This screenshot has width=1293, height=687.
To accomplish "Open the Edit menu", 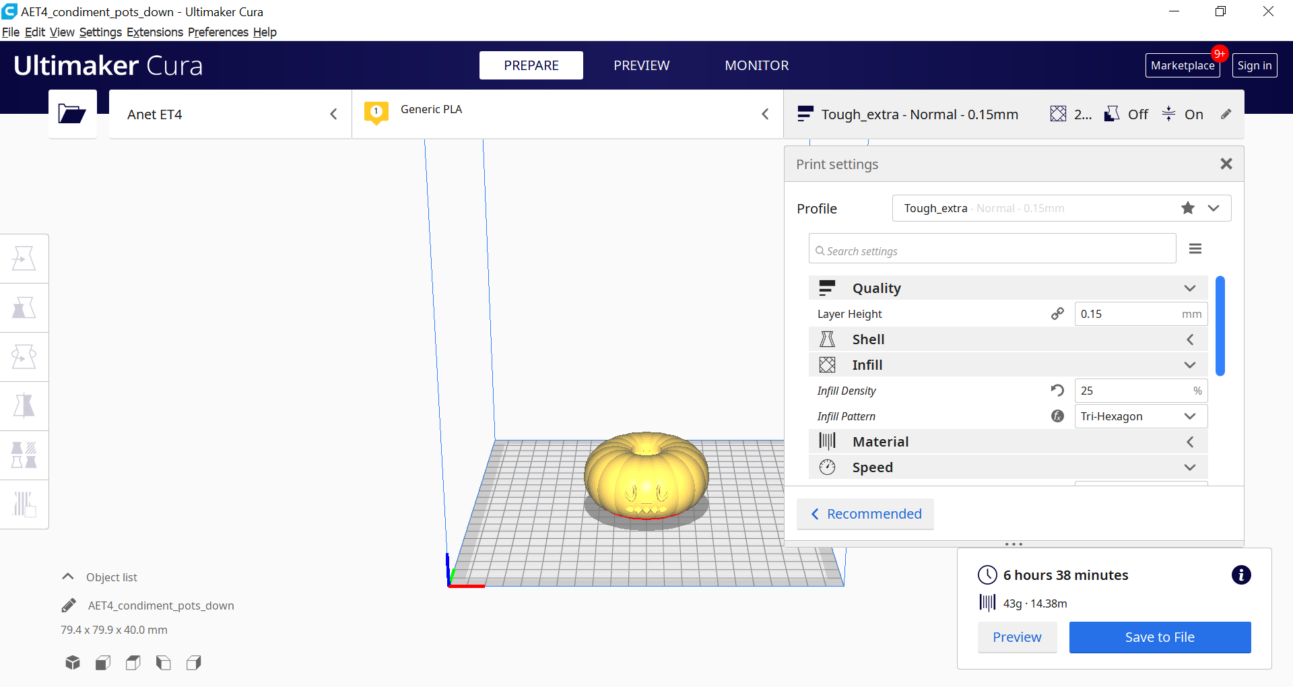I will coord(35,32).
